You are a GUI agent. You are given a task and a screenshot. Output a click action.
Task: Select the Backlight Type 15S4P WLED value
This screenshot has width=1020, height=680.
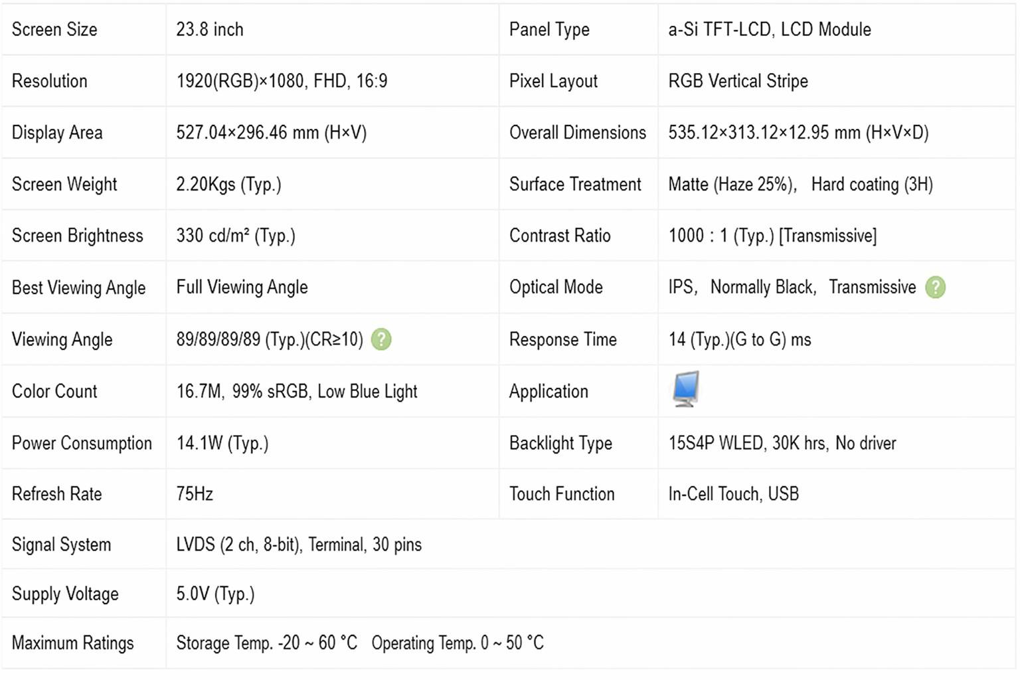click(x=782, y=444)
